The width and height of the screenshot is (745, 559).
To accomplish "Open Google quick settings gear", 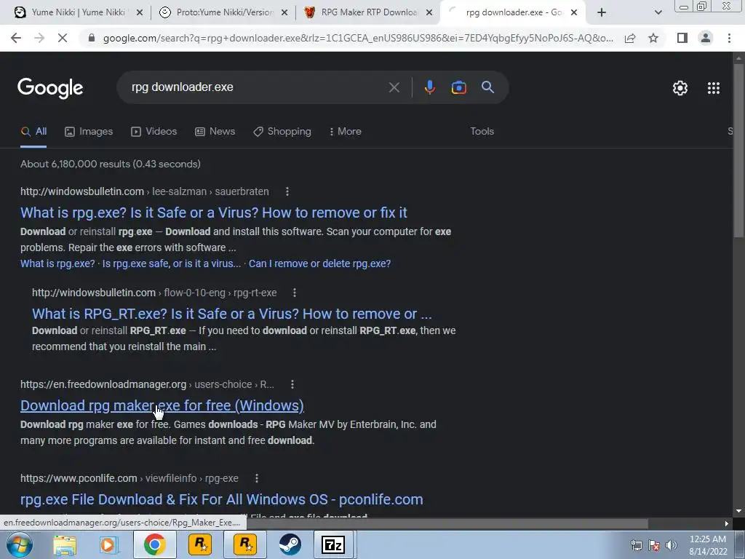I will click(x=680, y=88).
